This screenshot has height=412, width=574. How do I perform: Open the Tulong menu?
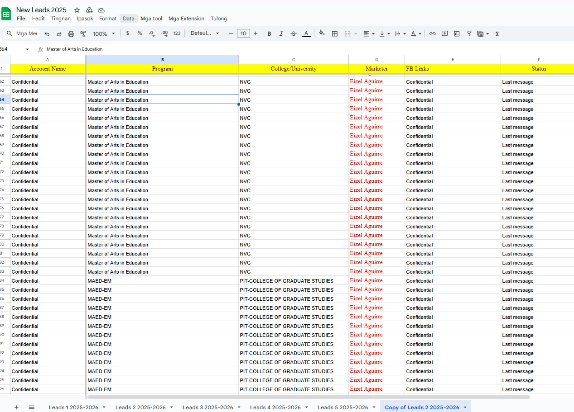pos(219,19)
